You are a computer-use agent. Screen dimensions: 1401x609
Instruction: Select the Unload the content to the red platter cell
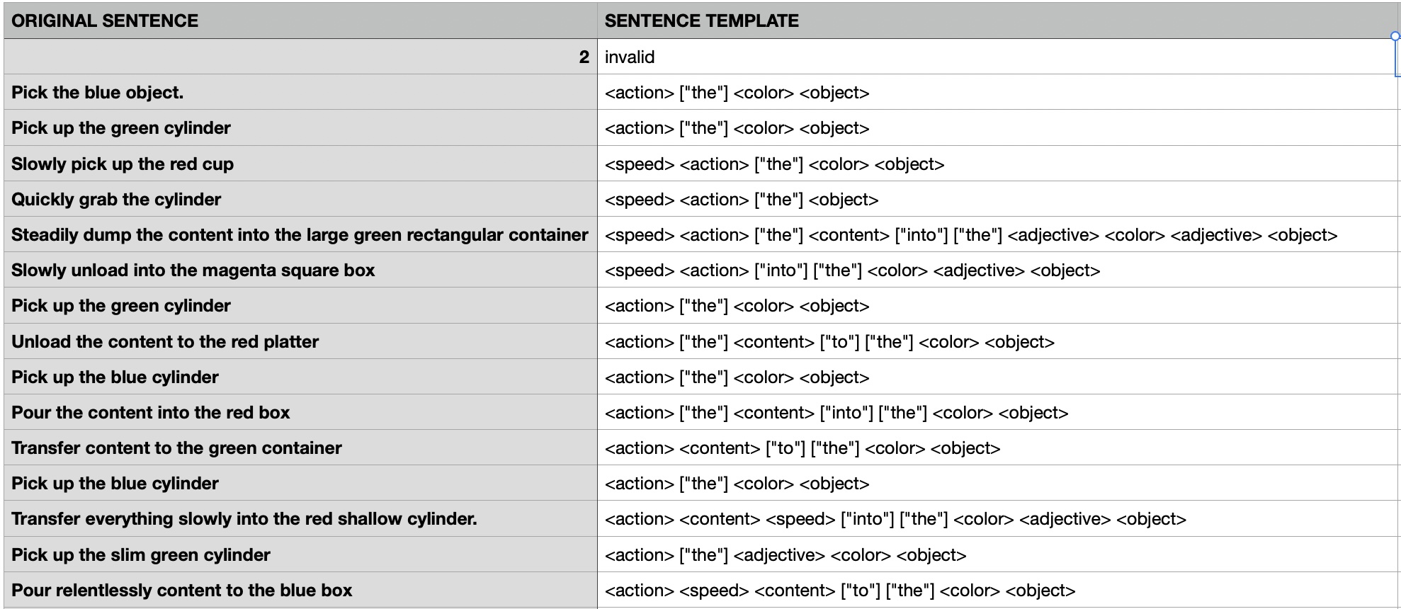[x=165, y=342]
